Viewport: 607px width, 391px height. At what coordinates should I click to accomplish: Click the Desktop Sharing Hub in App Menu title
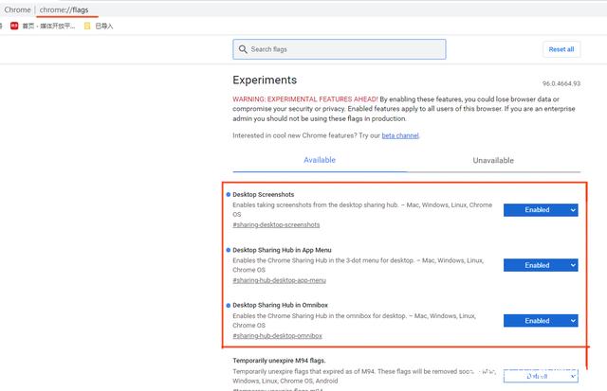(282, 250)
